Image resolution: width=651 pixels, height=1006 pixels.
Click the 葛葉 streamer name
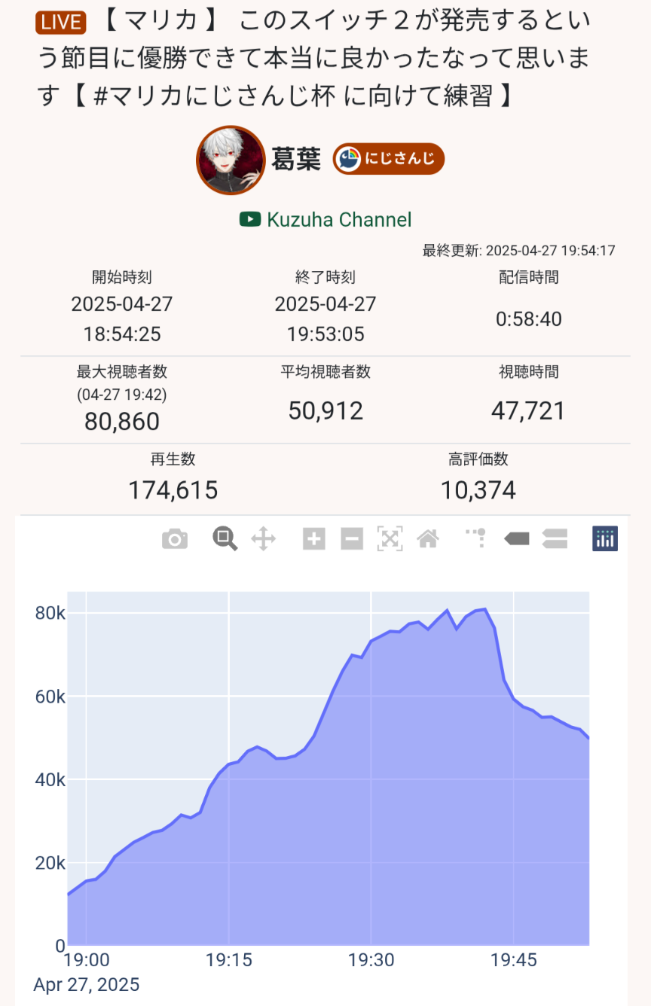[x=296, y=160]
